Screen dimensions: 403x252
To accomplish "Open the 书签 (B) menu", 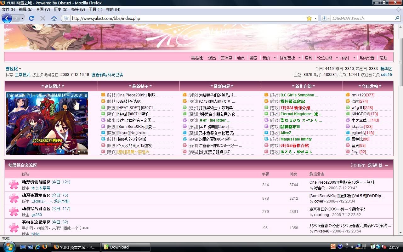I will pyautogui.click(x=78, y=9).
